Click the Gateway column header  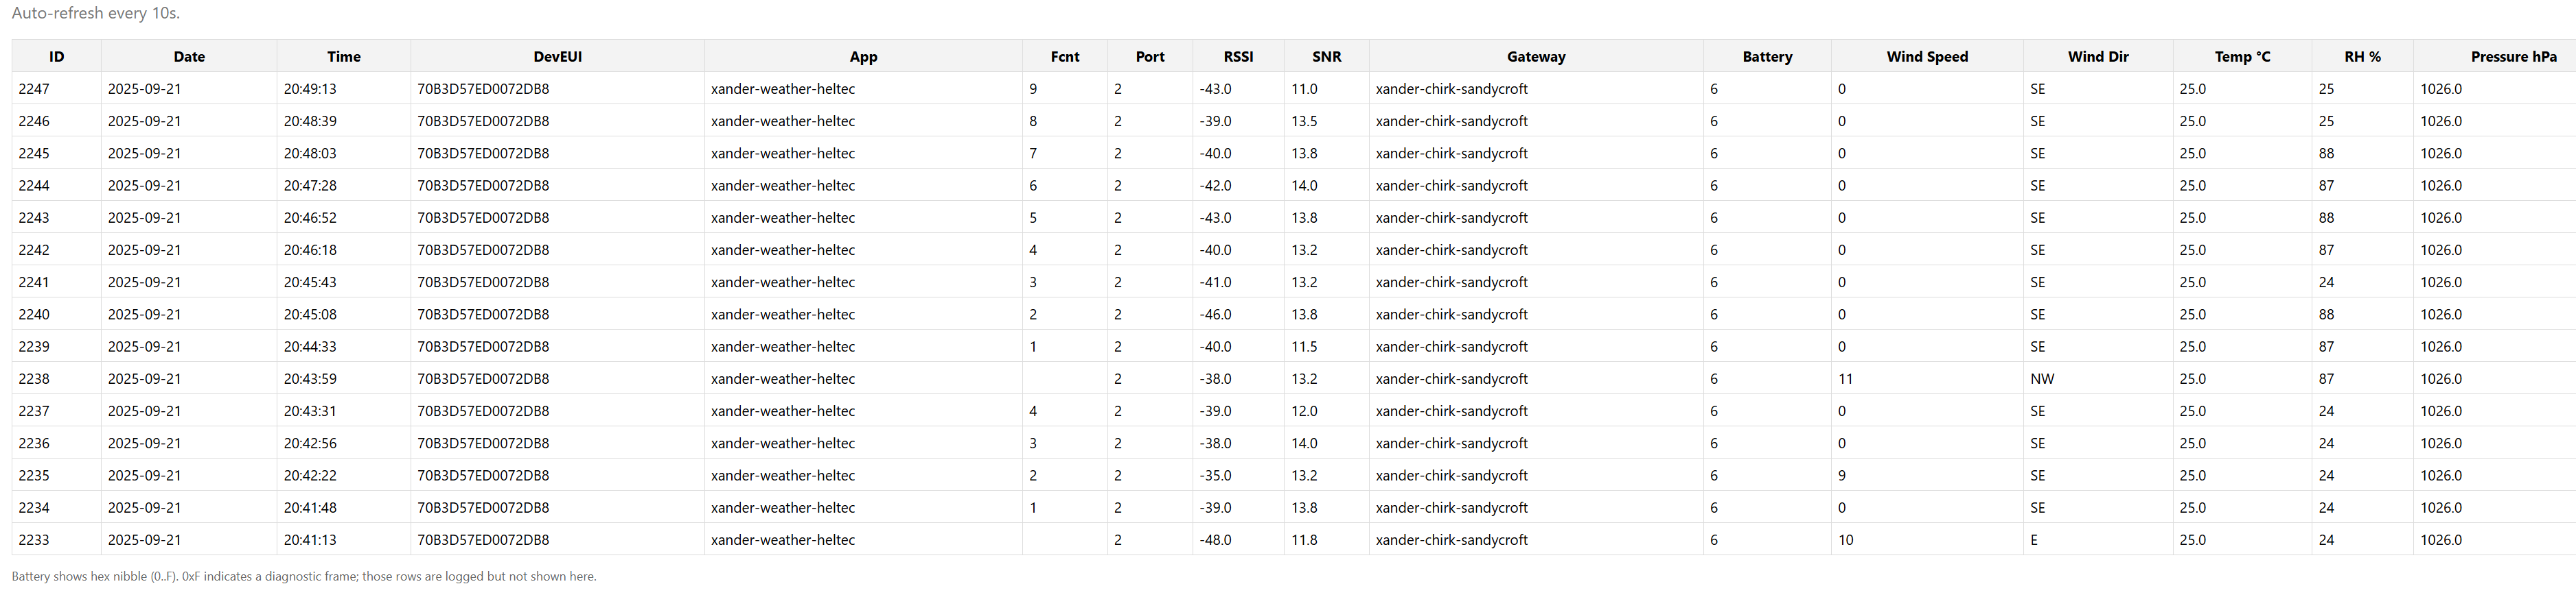(1536, 57)
